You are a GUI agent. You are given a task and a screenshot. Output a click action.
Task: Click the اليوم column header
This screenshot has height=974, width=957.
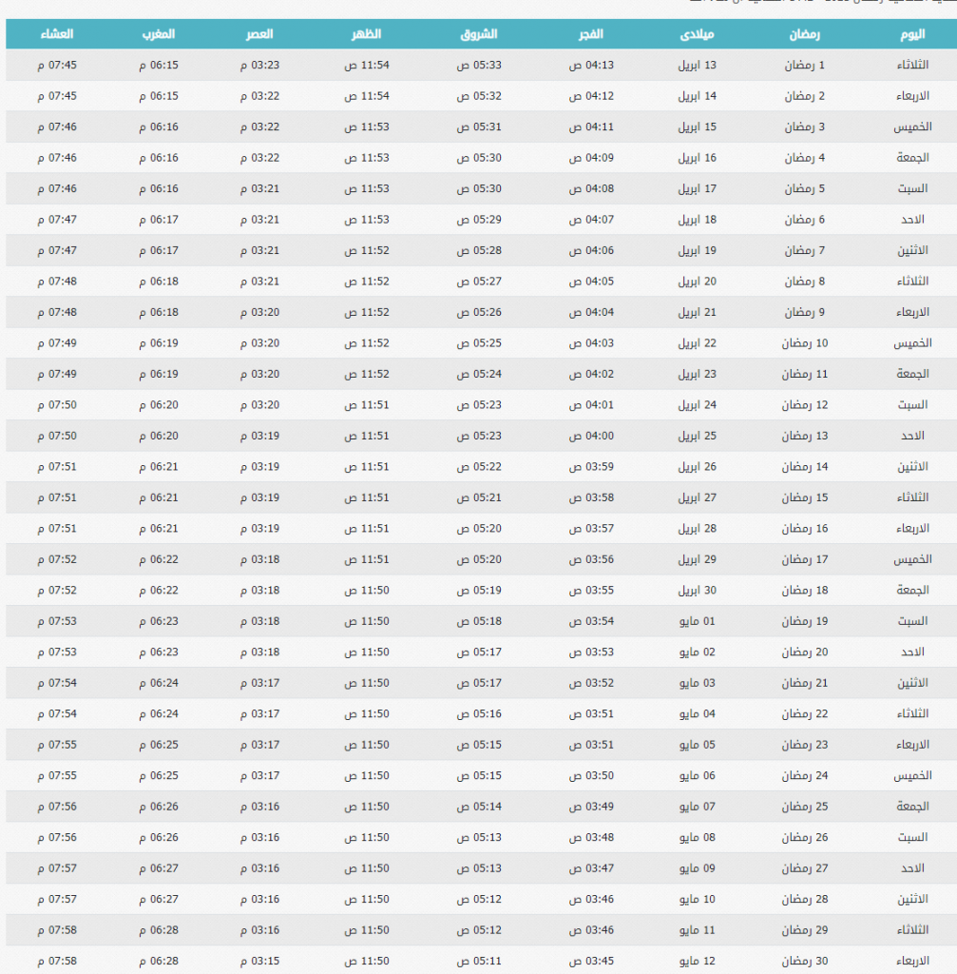911,34
